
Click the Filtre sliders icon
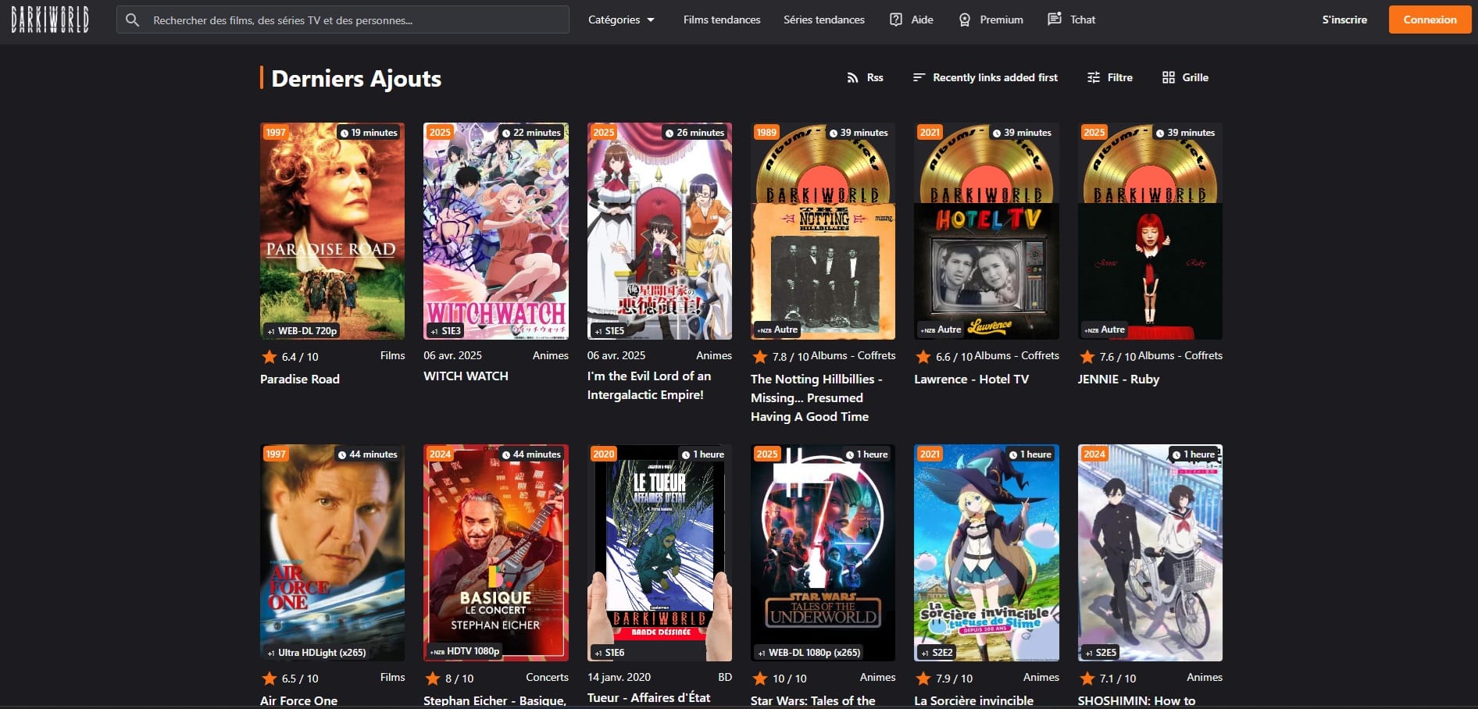1094,77
